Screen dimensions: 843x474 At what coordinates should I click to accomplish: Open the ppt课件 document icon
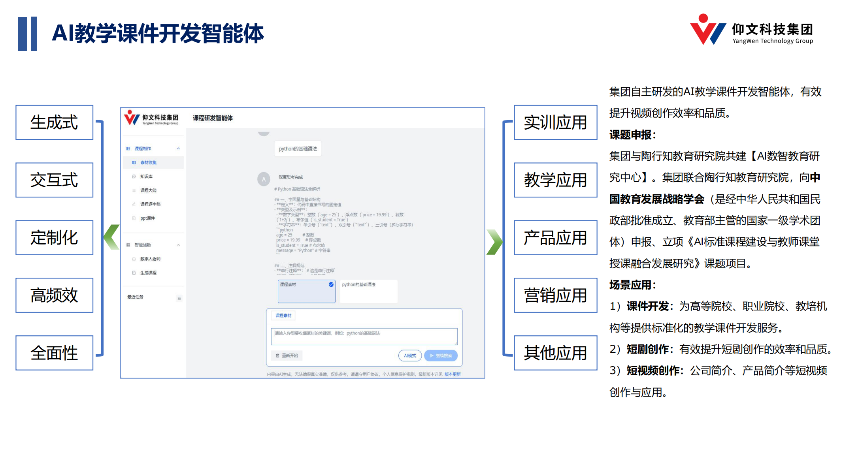pyautogui.click(x=134, y=217)
